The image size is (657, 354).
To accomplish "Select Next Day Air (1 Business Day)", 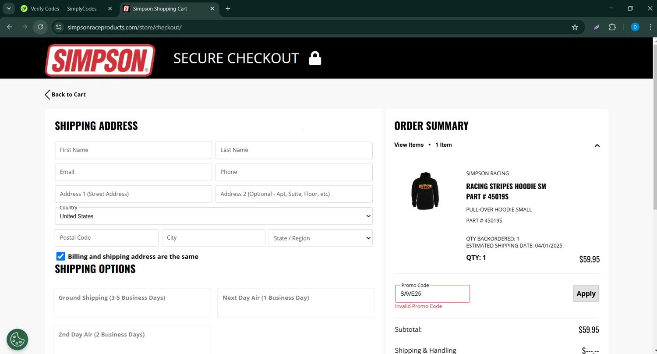I will pyautogui.click(x=296, y=303).
